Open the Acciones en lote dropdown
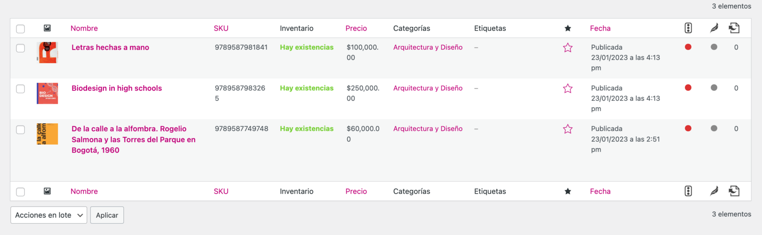The image size is (762, 235). [x=49, y=215]
